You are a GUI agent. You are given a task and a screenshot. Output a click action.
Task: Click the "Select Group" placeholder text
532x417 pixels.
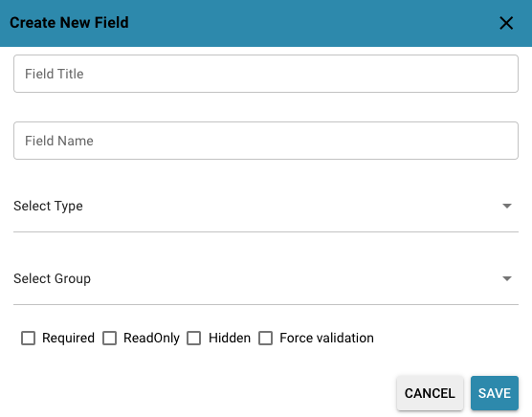tap(53, 278)
